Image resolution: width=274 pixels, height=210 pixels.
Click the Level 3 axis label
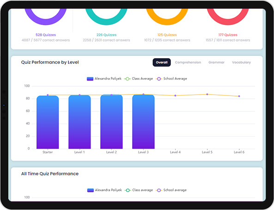click(x=143, y=152)
